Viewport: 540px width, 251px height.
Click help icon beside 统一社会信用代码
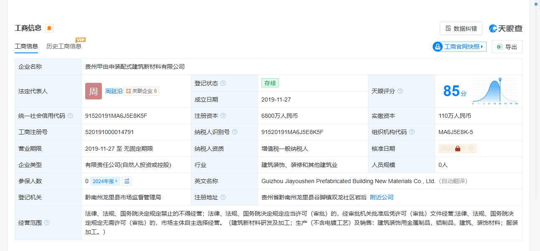70,116
